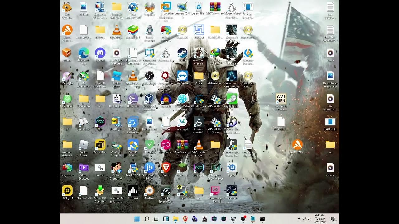Viewport: 399px width, 224px height.
Task: Open the taskbar clock showing 4:40 PM
Action: (320, 219)
